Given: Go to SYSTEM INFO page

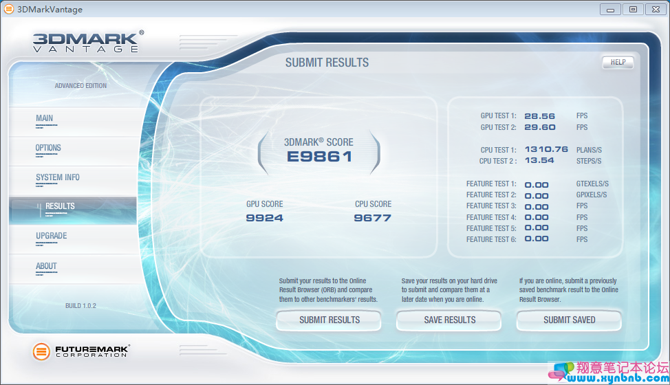Looking at the screenshot, I should coord(73,181).
